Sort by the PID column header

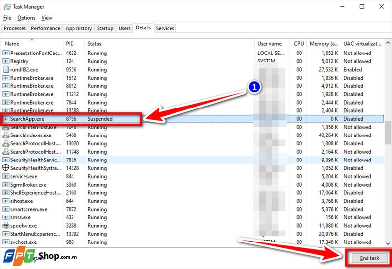74,44
